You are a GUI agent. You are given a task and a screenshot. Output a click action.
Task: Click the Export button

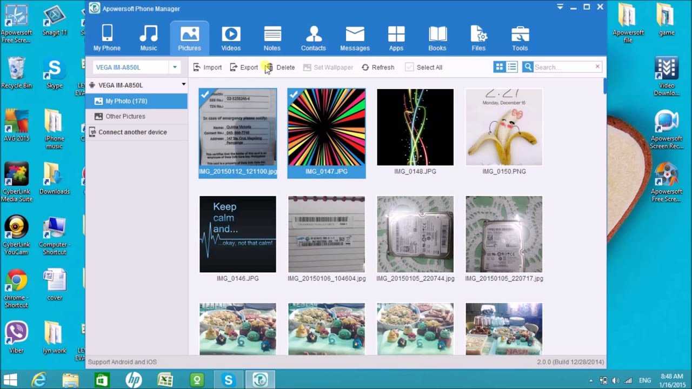pos(244,68)
